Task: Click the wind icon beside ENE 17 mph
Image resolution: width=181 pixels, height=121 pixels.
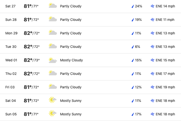Action: [x=153, y=74]
